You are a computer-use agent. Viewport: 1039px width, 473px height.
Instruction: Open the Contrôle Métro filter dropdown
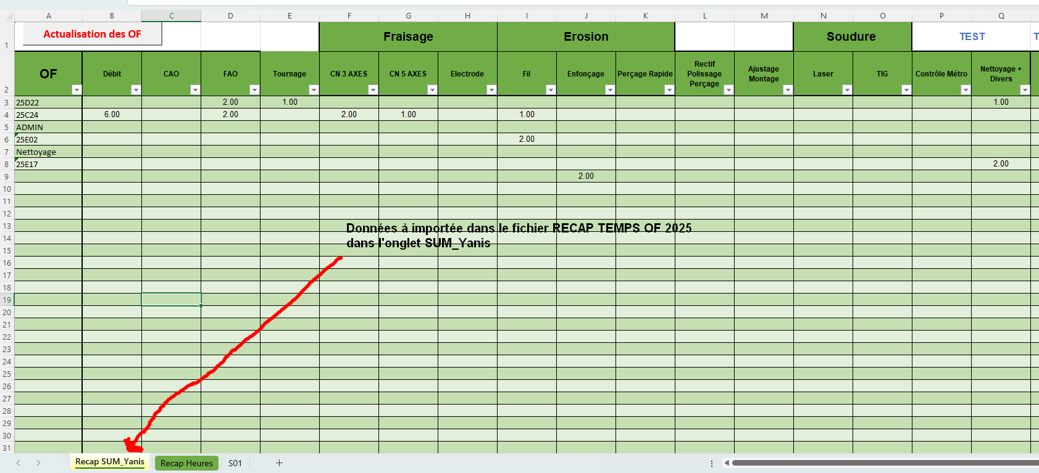pos(966,90)
